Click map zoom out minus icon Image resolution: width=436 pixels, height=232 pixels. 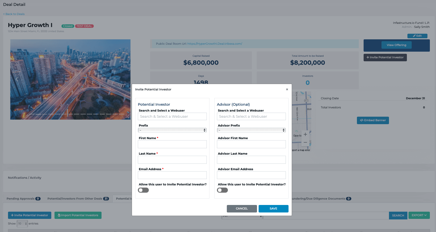[305, 142]
